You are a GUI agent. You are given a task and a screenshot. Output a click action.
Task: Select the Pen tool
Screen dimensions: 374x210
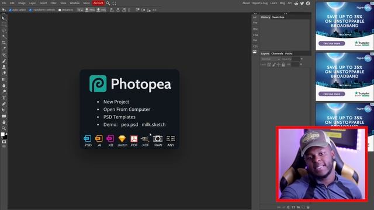pyautogui.click(x=4, y=104)
